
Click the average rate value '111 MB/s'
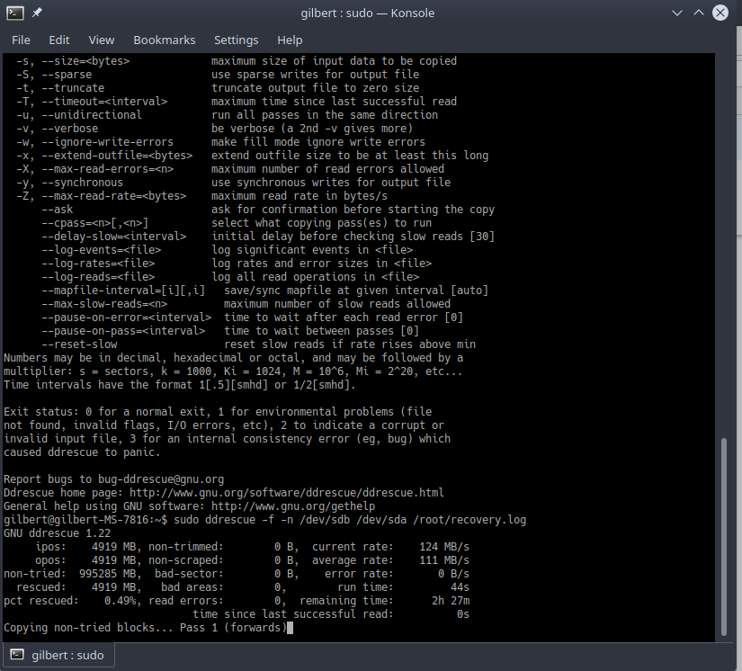(444, 560)
